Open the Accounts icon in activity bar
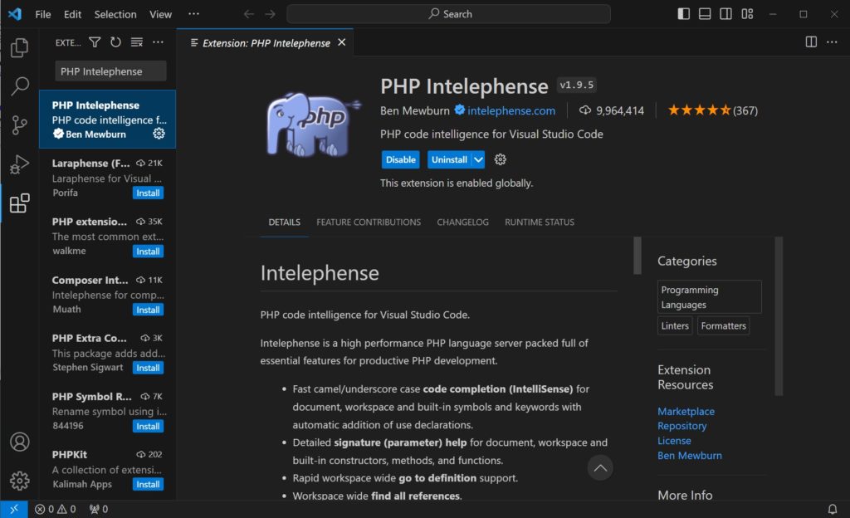 20,442
